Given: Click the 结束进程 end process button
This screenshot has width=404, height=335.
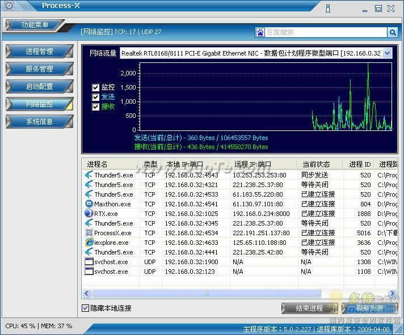Looking at the screenshot, I should coord(309,308).
